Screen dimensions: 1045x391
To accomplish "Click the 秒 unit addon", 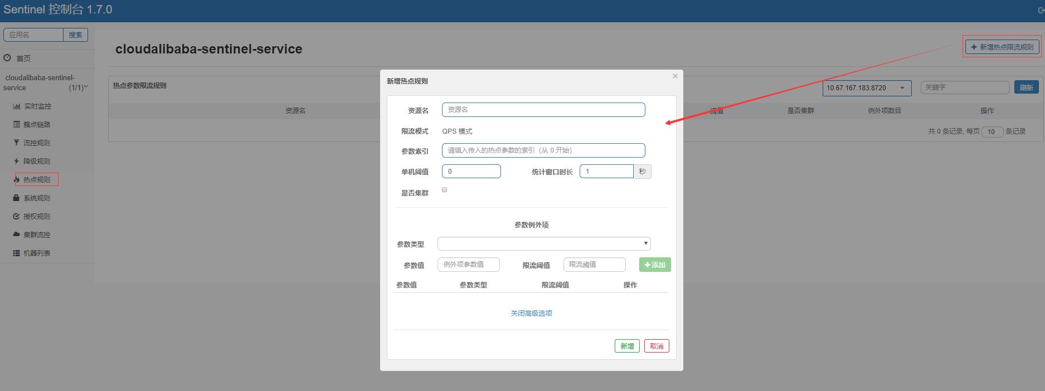I will [642, 171].
